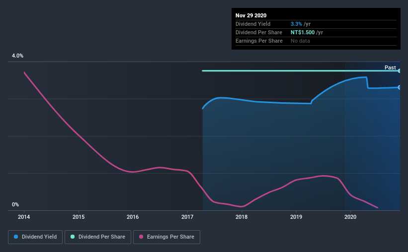Click the teal Dividend Per Share legend dot
This screenshot has width=408, height=252.
[73, 237]
